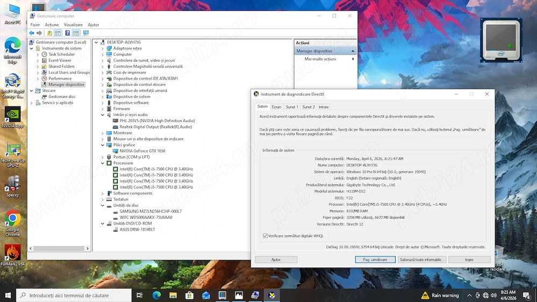537x302 pixels.
Task: Click Rain warning weather widget
Action: tap(440, 295)
